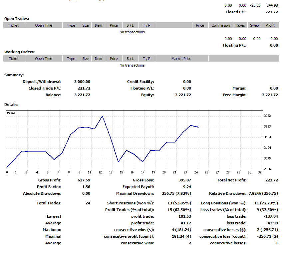Viewport: 285px width, 254px height.
Task: Click the Total Net Profit value 221.72
Action: pyautogui.click(x=272, y=180)
